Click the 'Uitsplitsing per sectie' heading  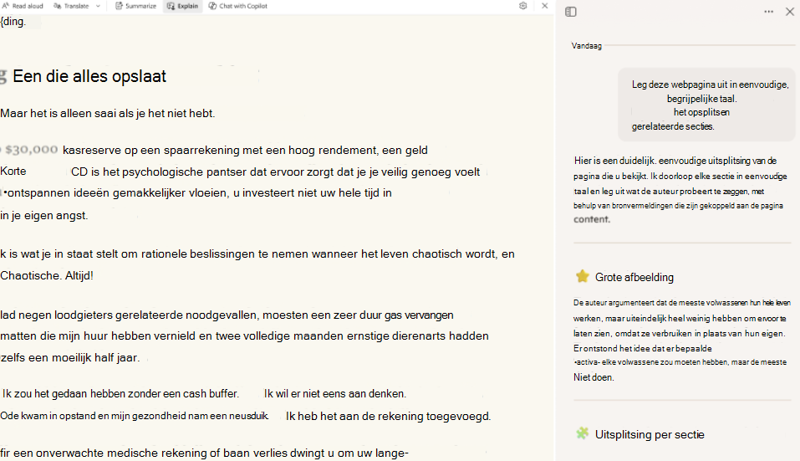point(650,434)
